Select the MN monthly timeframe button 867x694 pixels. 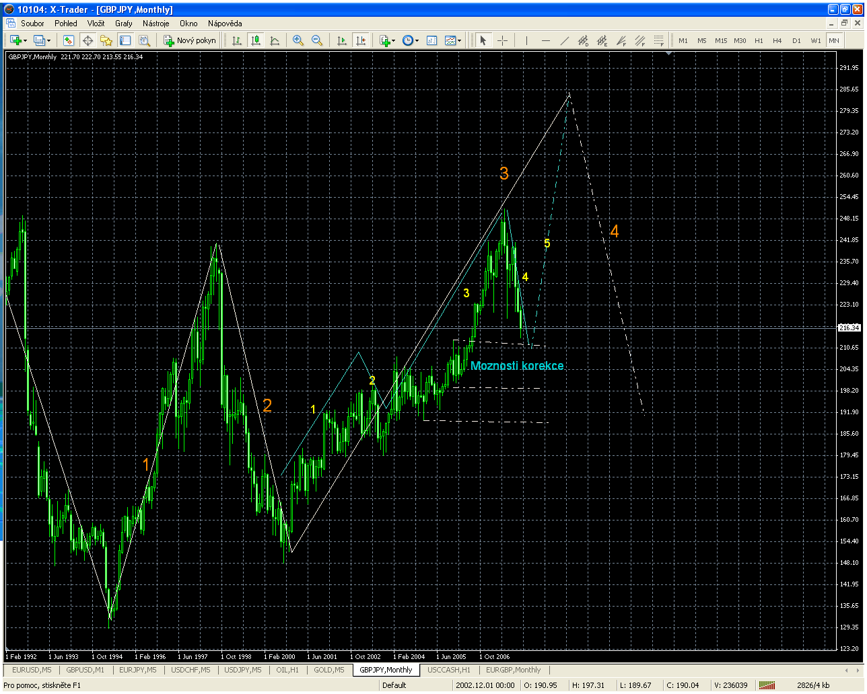[x=834, y=40]
